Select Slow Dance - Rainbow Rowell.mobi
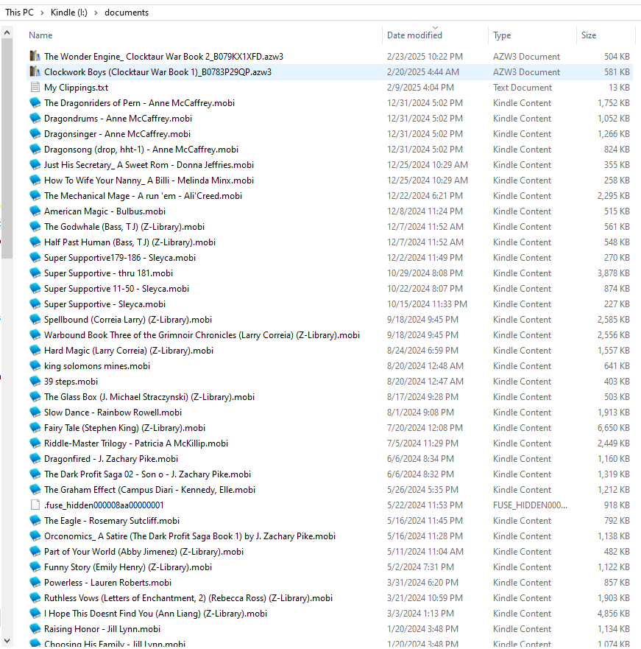 [x=113, y=413]
